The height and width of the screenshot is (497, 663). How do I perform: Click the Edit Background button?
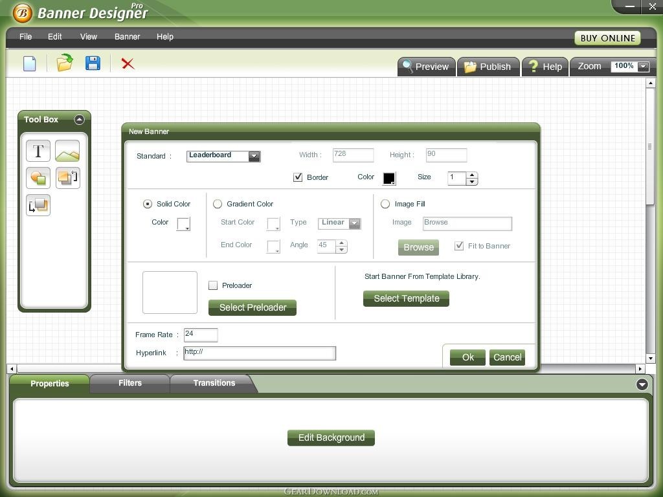click(331, 438)
